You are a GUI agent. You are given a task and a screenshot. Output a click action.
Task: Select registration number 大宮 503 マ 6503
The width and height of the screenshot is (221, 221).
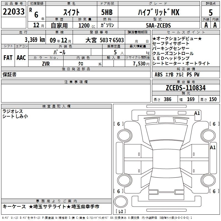click(105, 40)
